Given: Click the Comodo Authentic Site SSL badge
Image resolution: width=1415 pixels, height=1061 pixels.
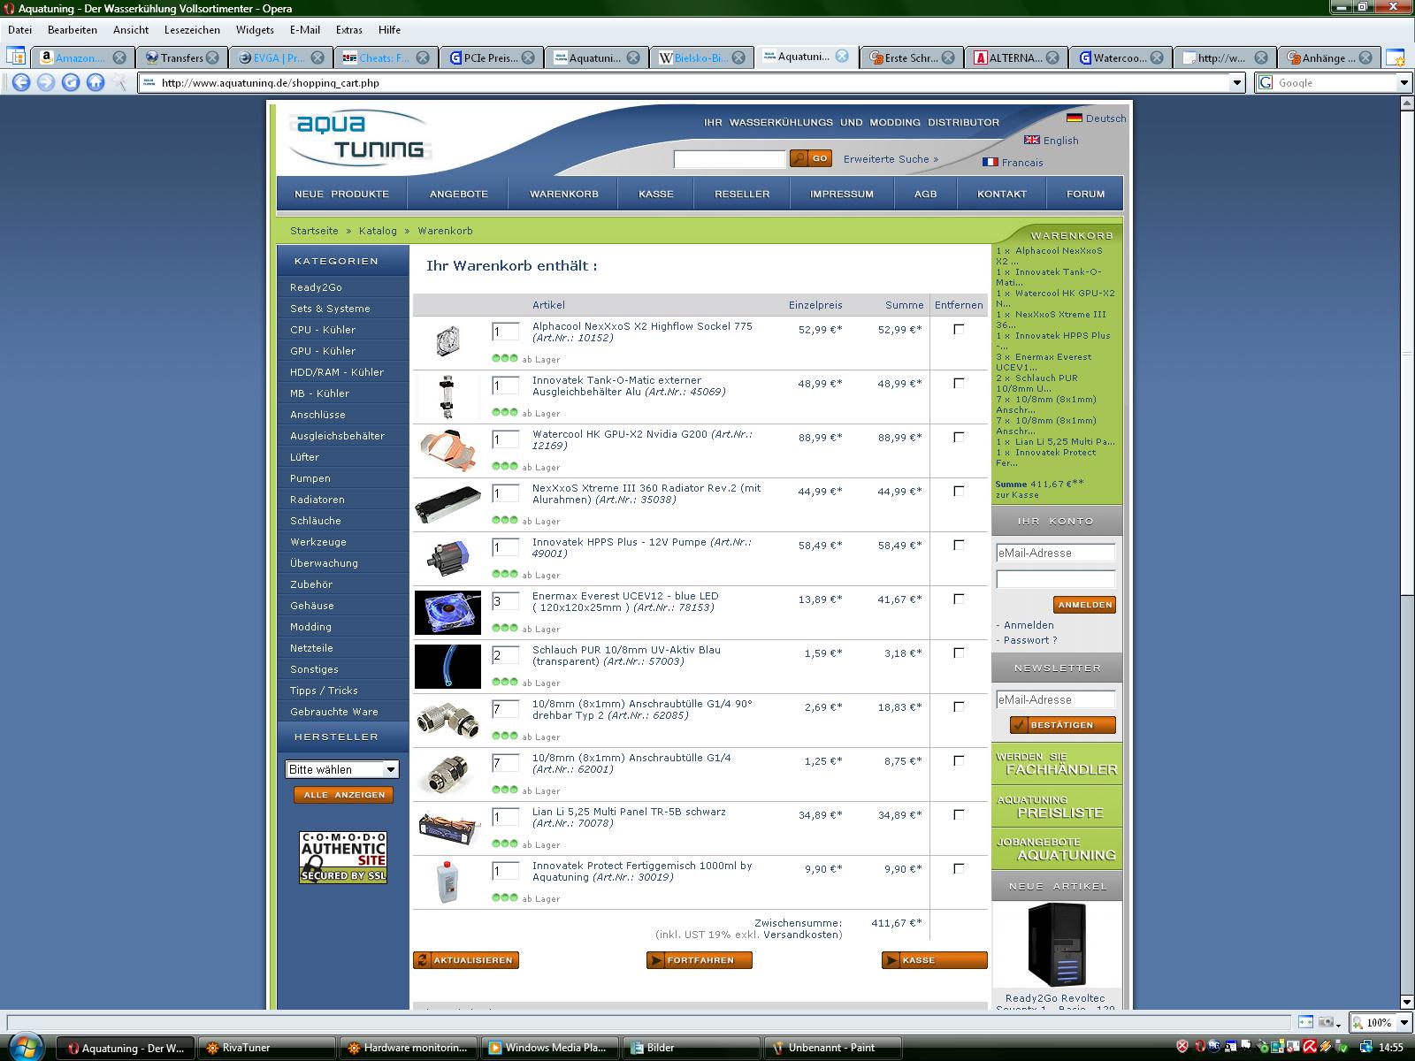Looking at the screenshot, I should click(343, 857).
